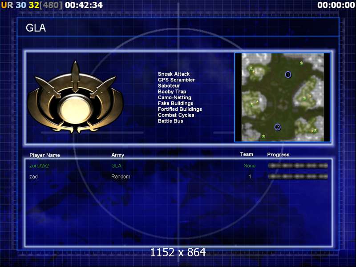The width and height of the screenshot is (356, 267).
Task: Select the Booby Trap entry
Action: pyautogui.click(x=172, y=92)
